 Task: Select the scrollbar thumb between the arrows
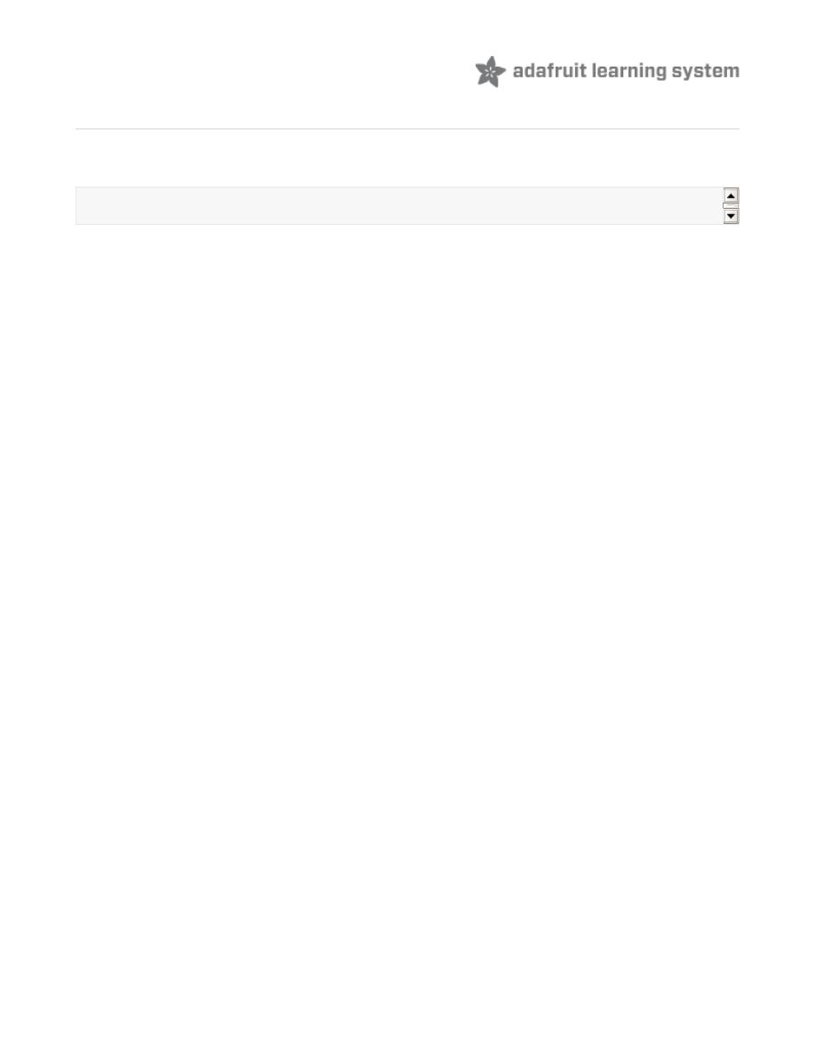pos(731,205)
